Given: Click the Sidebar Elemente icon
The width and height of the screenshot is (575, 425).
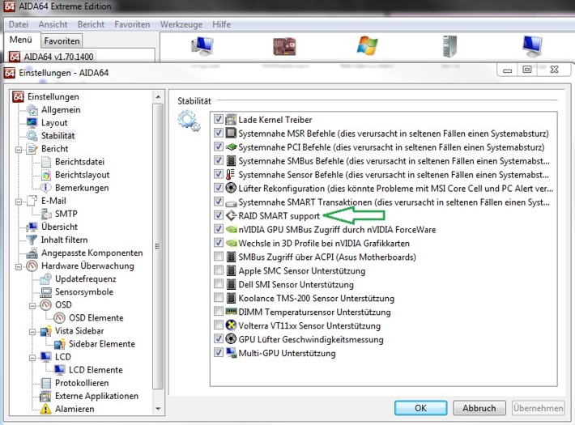Looking at the screenshot, I should pos(60,344).
